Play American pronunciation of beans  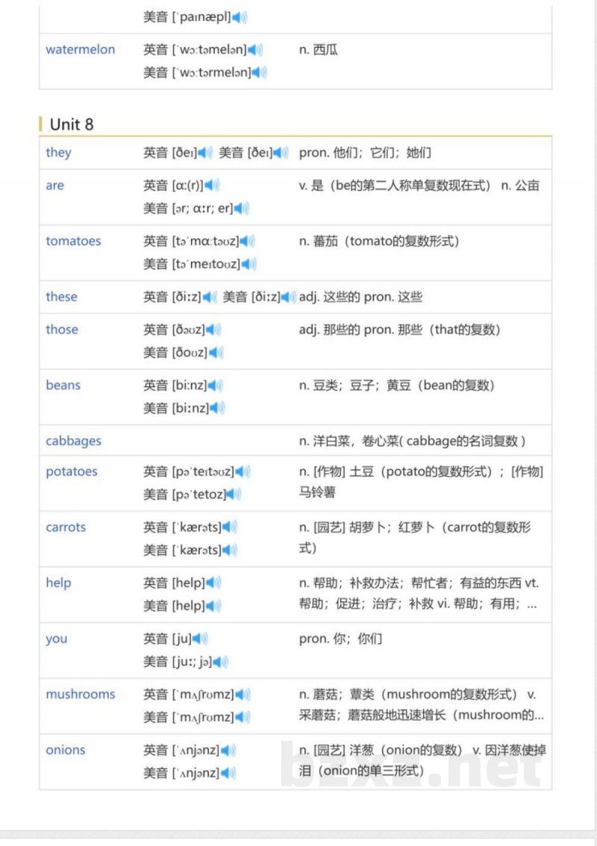pos(217,408)
